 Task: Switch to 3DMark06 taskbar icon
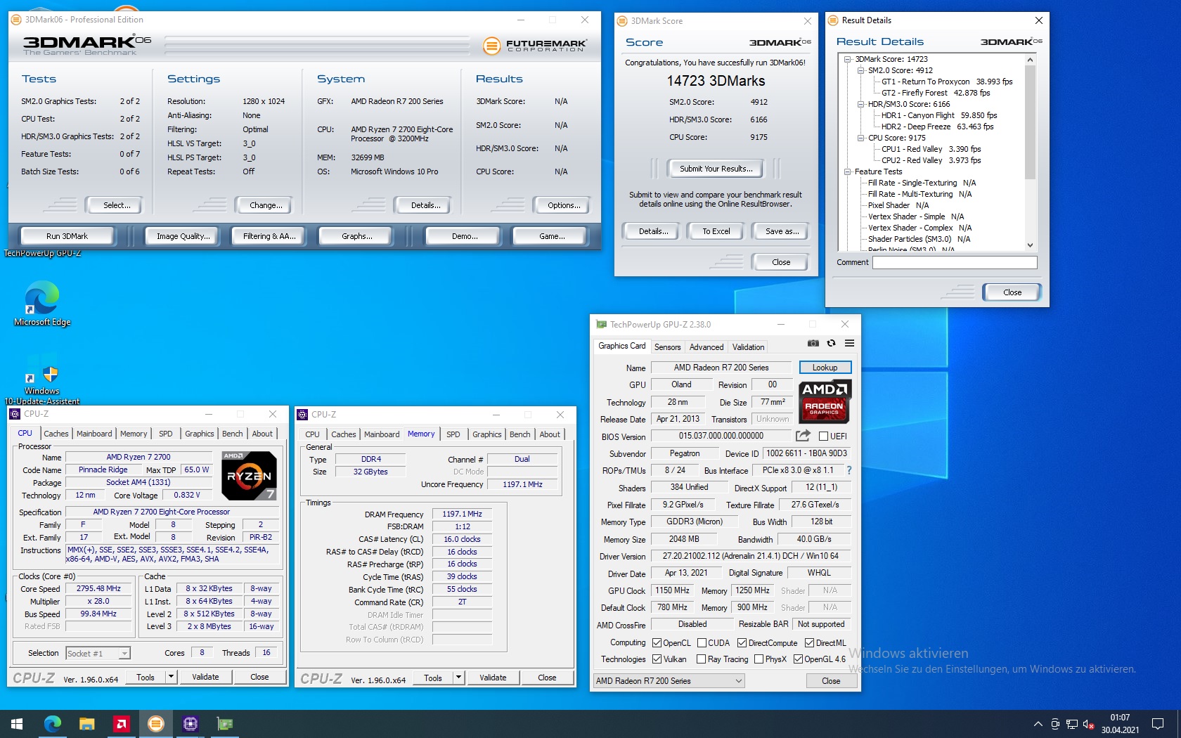(x=155, y=724)
